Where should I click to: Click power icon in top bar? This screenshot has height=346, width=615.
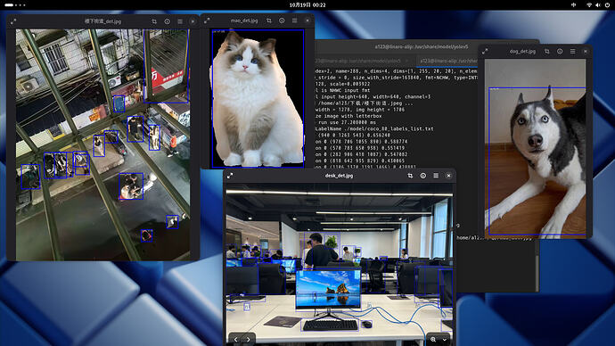(x=607, y=5)
